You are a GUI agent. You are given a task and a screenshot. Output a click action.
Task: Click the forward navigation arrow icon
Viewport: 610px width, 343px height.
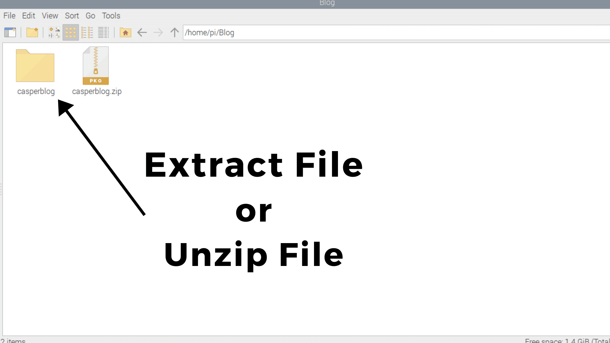158,32
